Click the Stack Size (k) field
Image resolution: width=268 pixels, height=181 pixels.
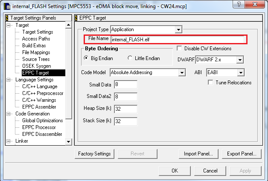click(x=125, y=121)
